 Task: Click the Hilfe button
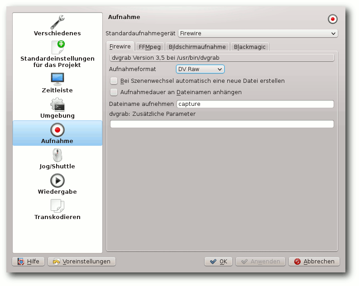(28, 261)
